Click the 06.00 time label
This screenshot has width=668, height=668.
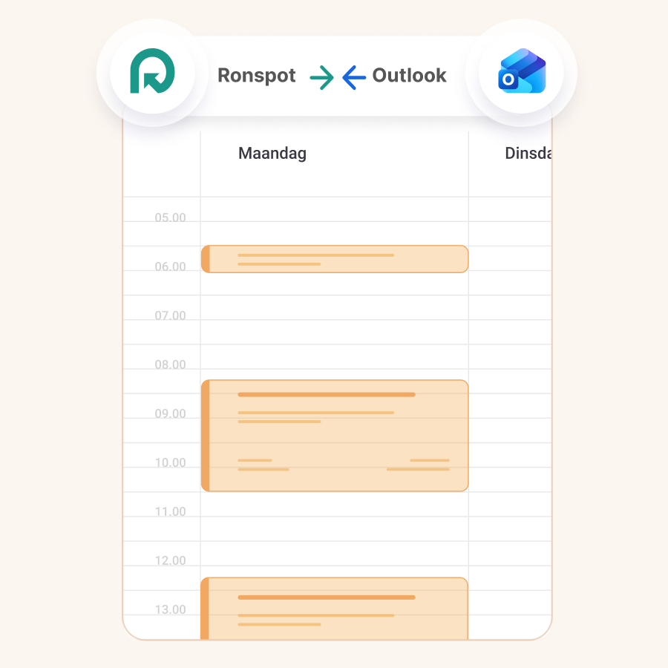[x=171, y=266]
